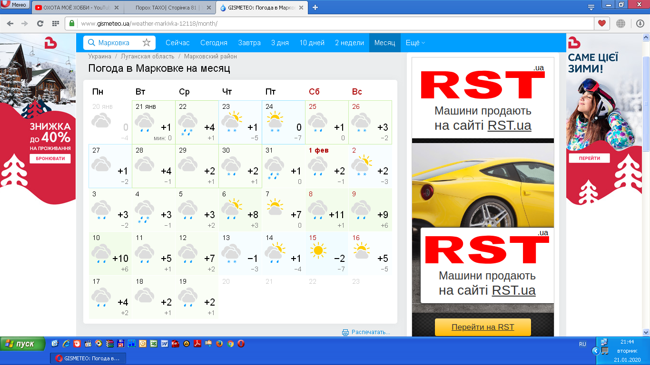
Task: Launch Opera from quick launch
Action: point(241,344)
